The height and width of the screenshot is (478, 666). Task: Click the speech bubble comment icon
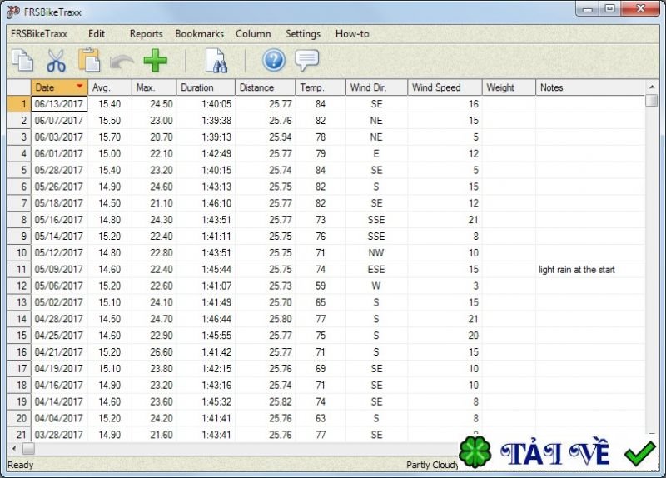pos(306,60)
